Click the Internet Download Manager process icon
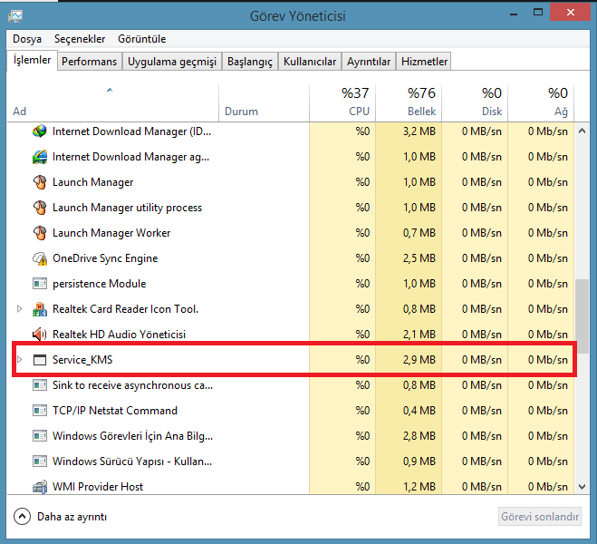Screen dimensions: 597x544 pyautogui.click(x=39, y=131)
